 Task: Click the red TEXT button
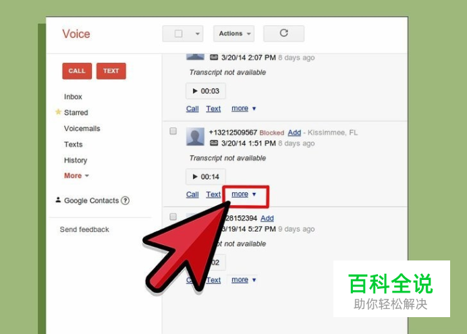[111, 71]
